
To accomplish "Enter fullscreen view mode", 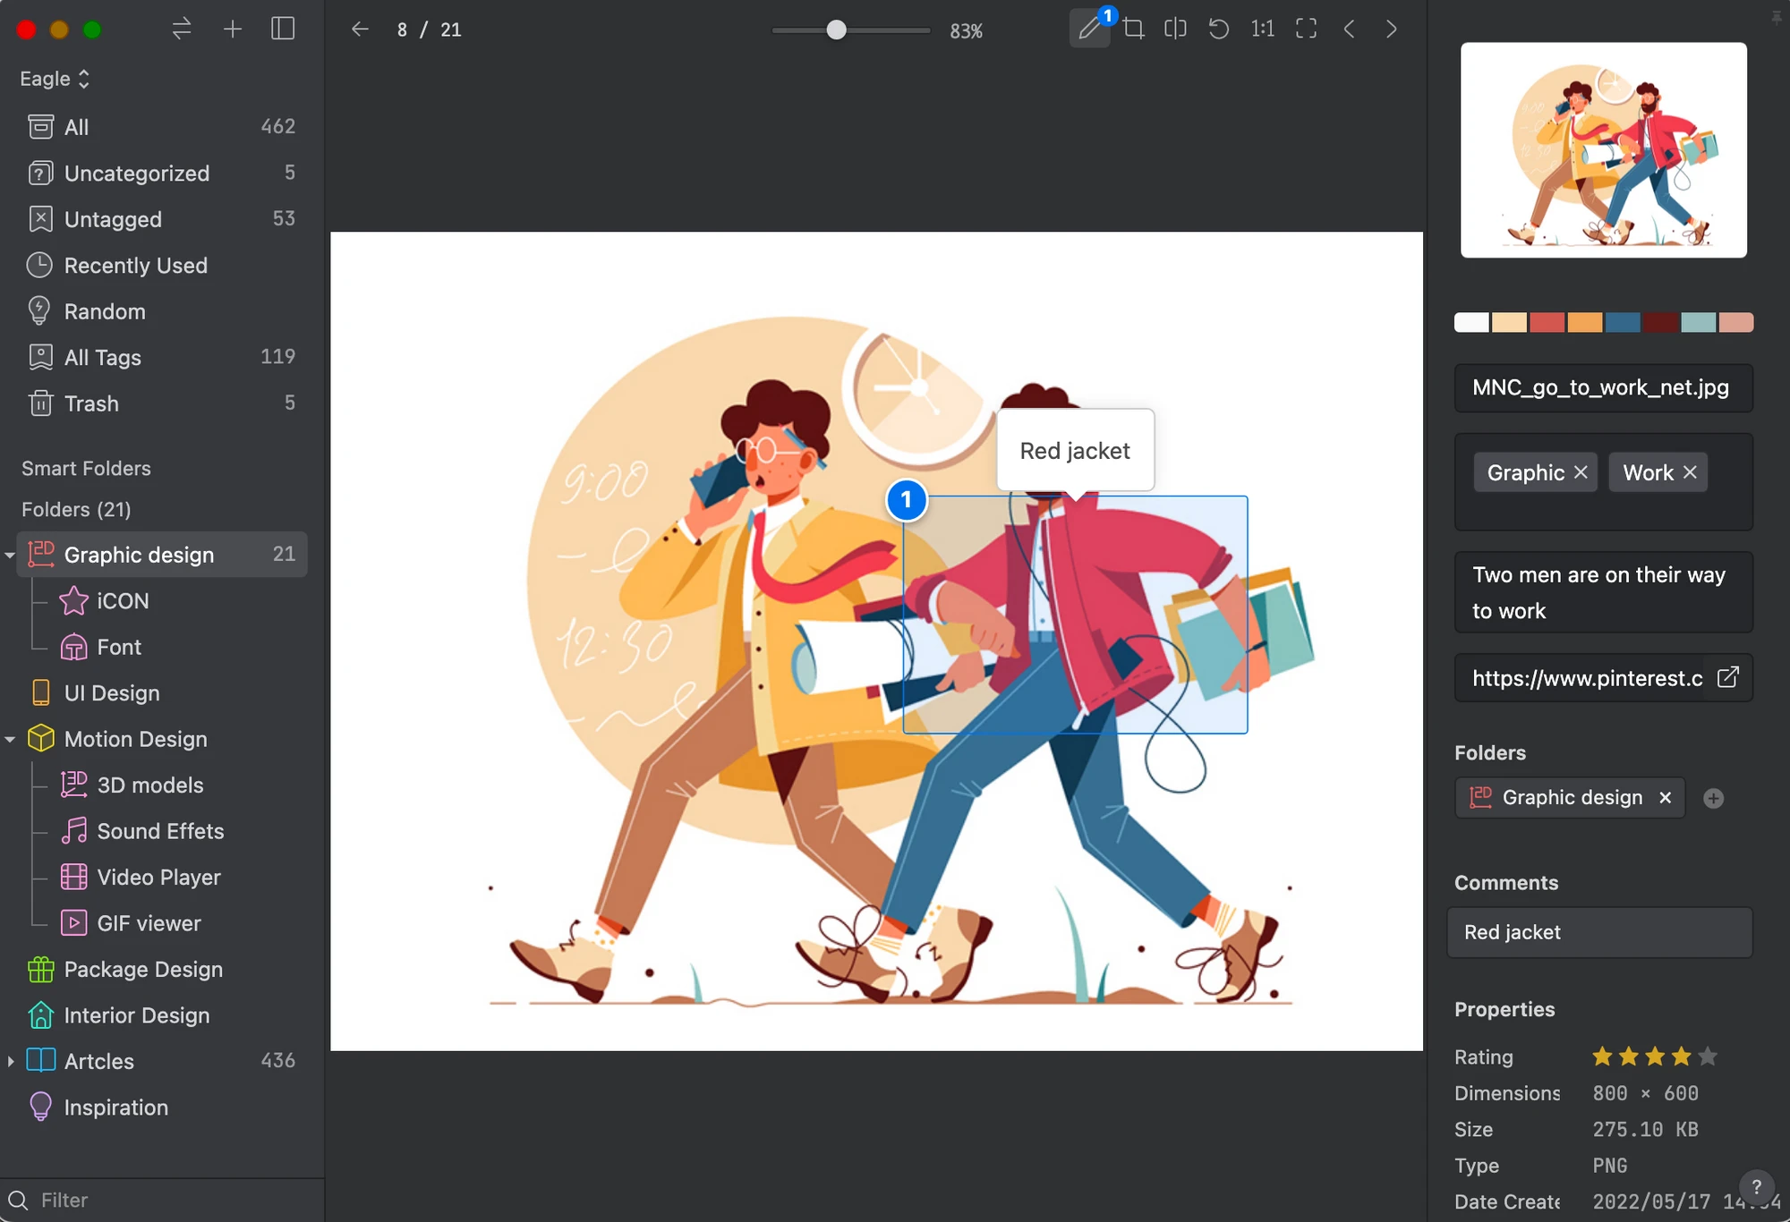I will [x=1306, y=30].
